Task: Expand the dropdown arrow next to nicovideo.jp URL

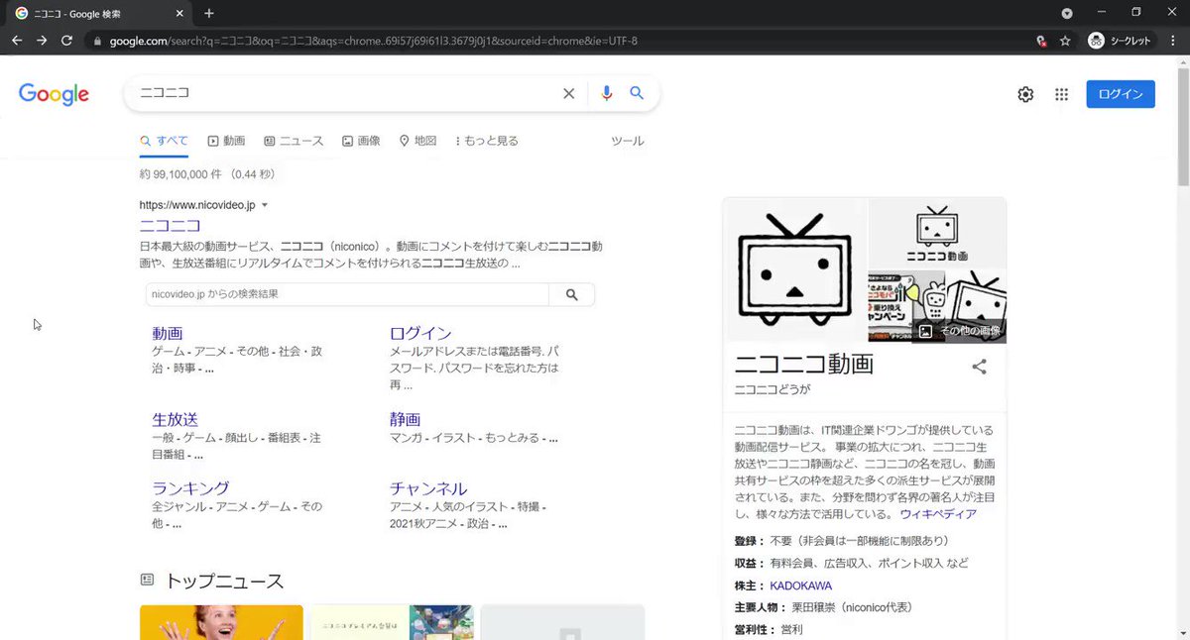Action: 263,205
